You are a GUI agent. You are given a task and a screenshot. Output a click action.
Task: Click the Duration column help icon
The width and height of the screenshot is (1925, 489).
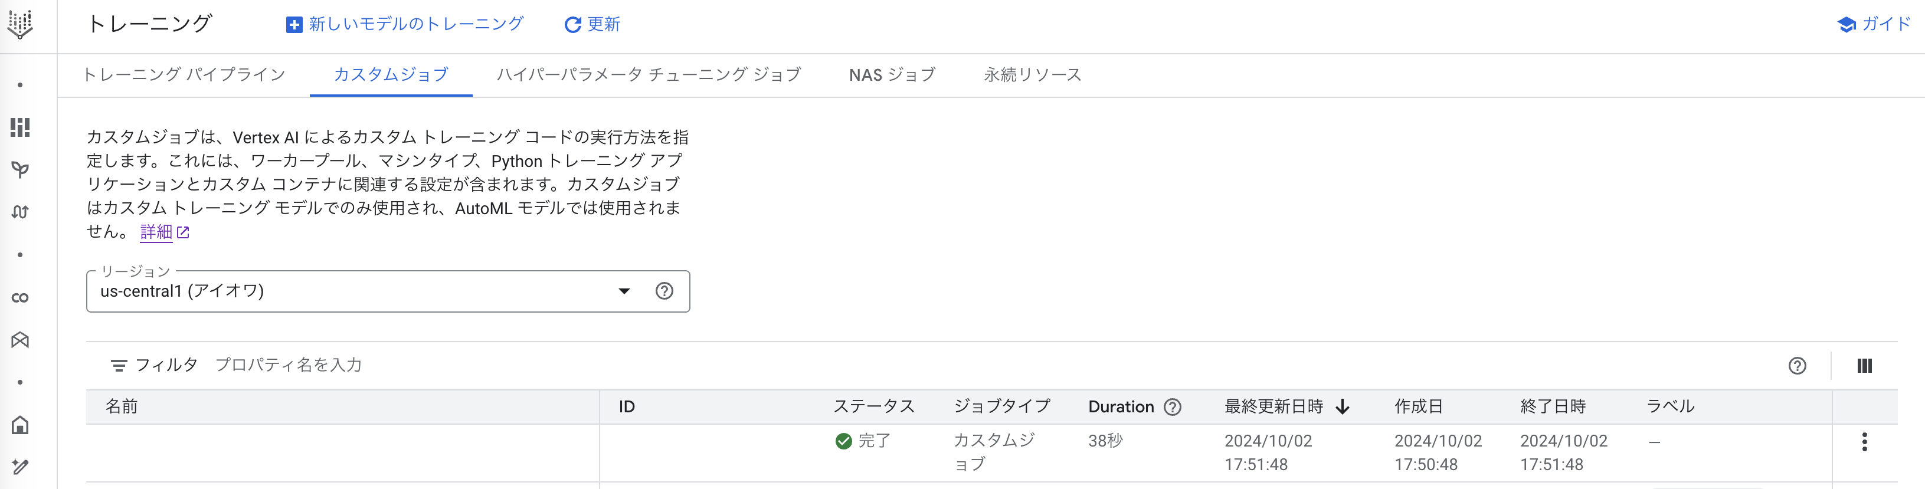(x=1173, y=407)
